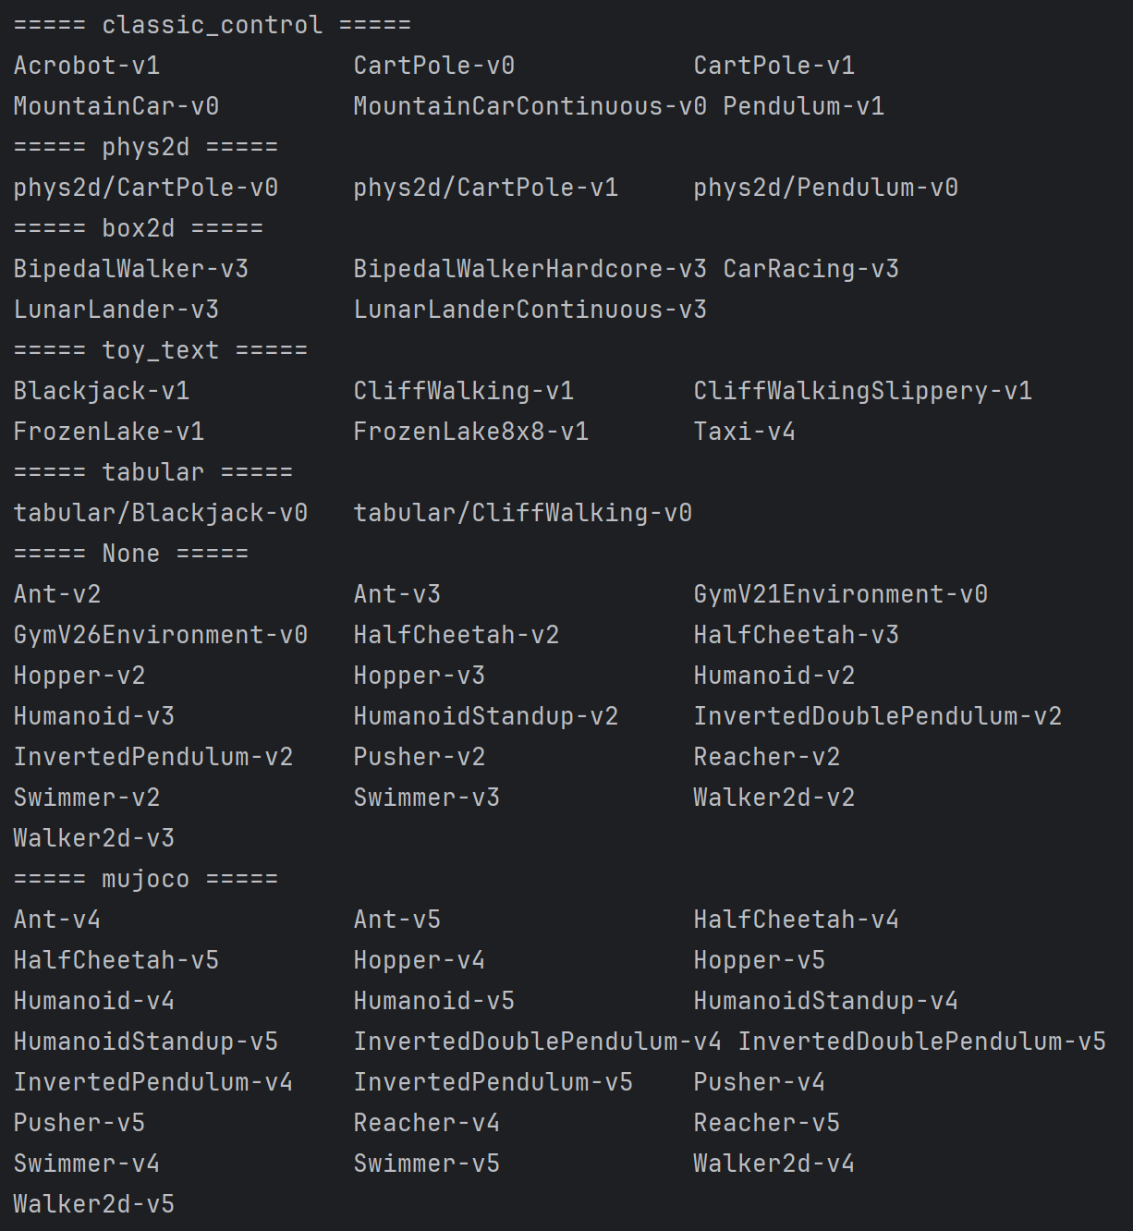
Task: Click the Walker2d-v5 entry
Action: point(94,1204)
